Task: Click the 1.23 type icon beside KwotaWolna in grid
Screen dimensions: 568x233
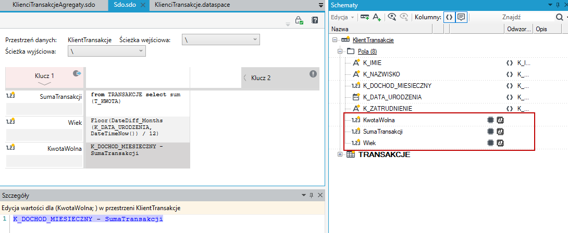Action: (10, 147)
